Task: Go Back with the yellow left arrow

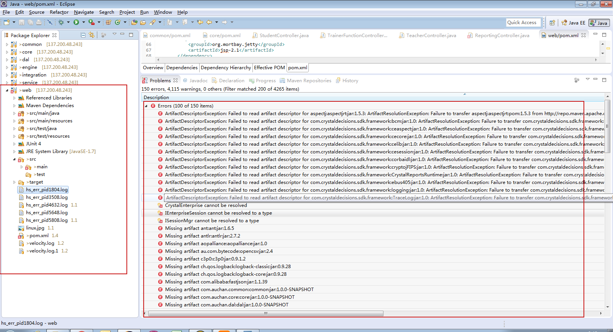Action: pos(209,22)
